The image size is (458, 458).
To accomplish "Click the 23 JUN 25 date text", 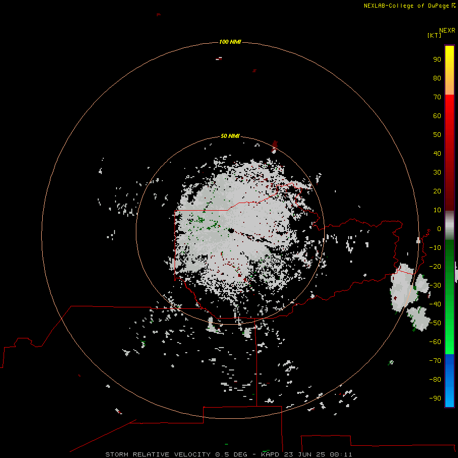I will (305, 454).
